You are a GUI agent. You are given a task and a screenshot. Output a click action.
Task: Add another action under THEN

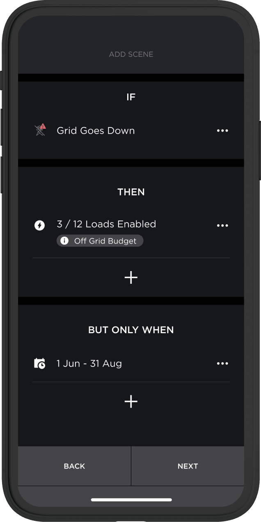point(131,278)
